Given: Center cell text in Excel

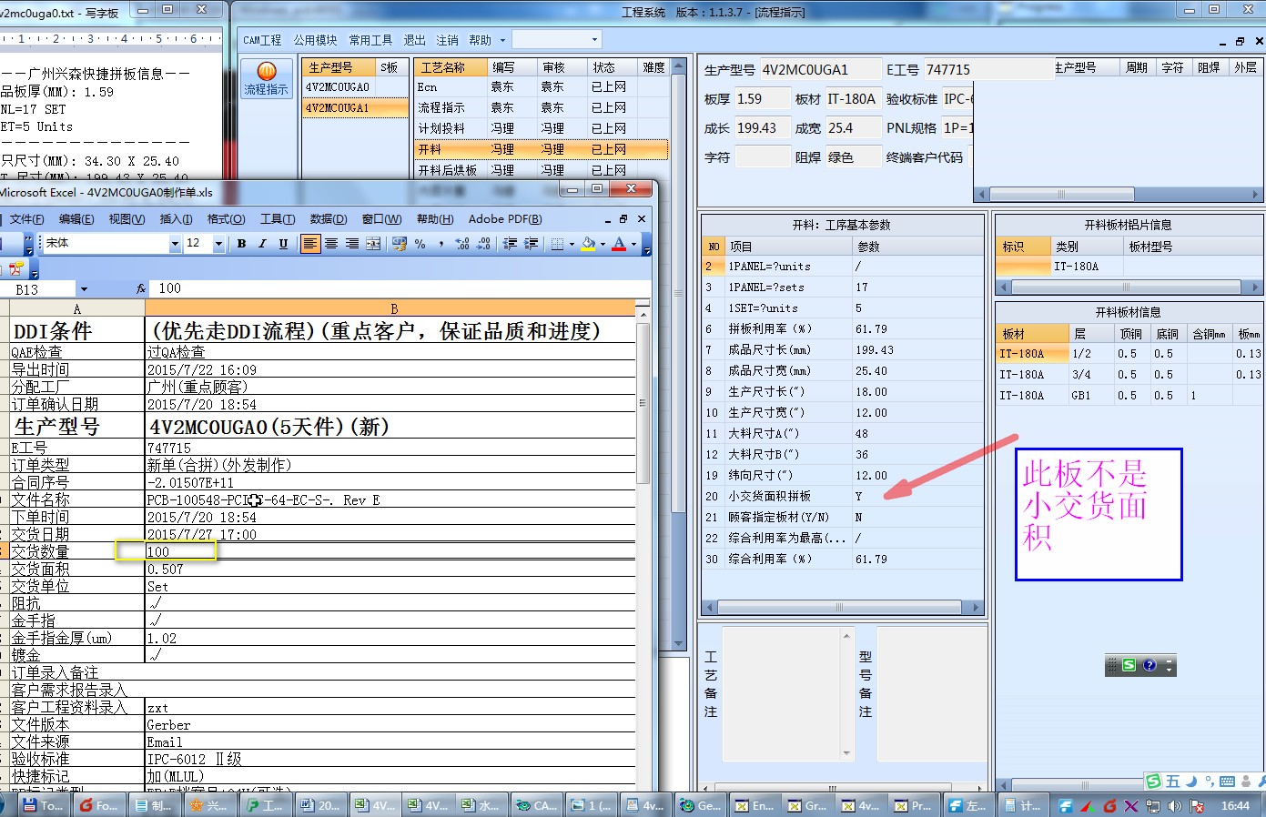Looking at the screenshot, I should pos(331,244).
